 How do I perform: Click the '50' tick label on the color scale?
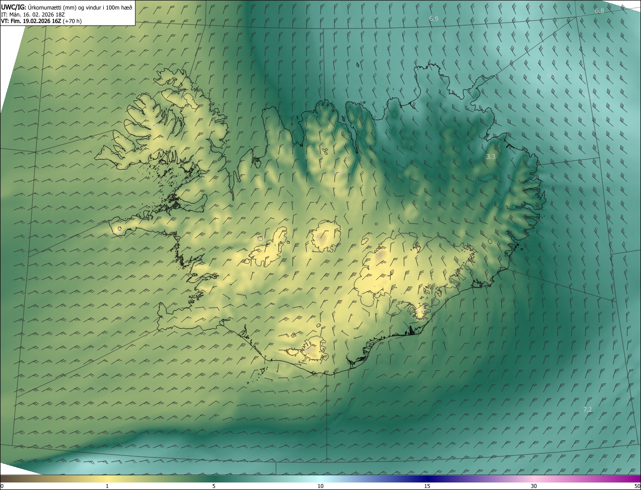tap(637, 486)
